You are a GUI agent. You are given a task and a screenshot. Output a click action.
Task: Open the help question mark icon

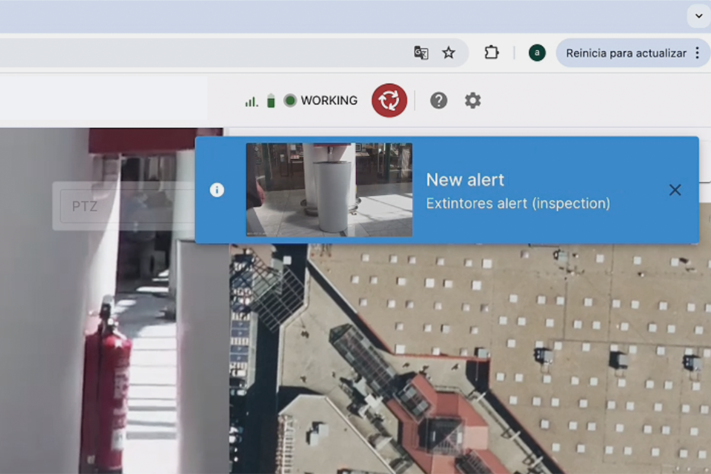pos(438,100)
